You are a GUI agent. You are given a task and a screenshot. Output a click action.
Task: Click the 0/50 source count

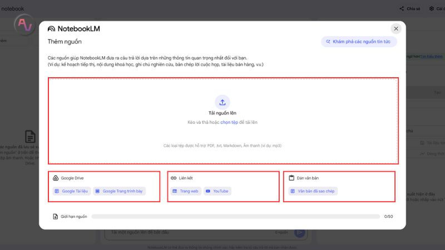coord(388,217)
